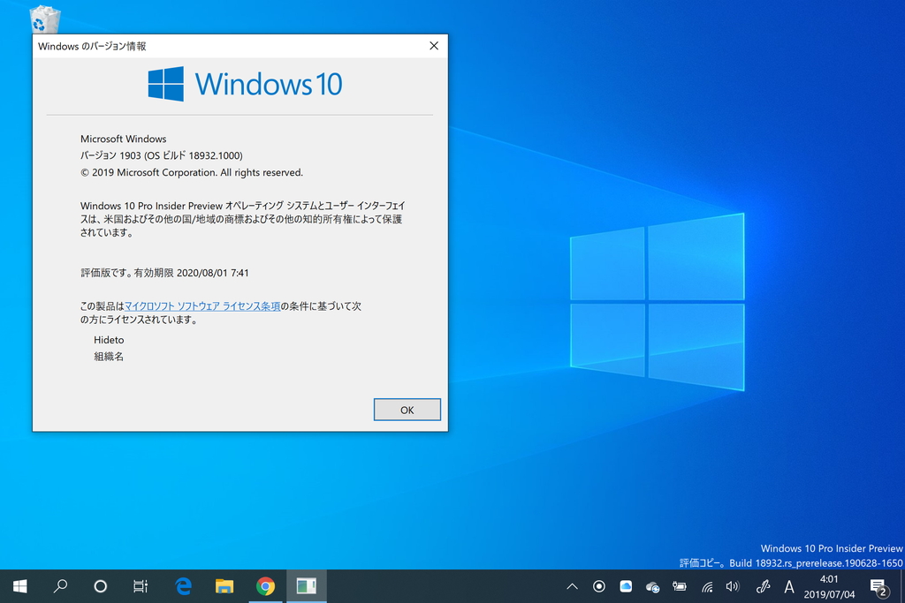Open the Recycle Bin on the desktop

(x=42, y=18)
